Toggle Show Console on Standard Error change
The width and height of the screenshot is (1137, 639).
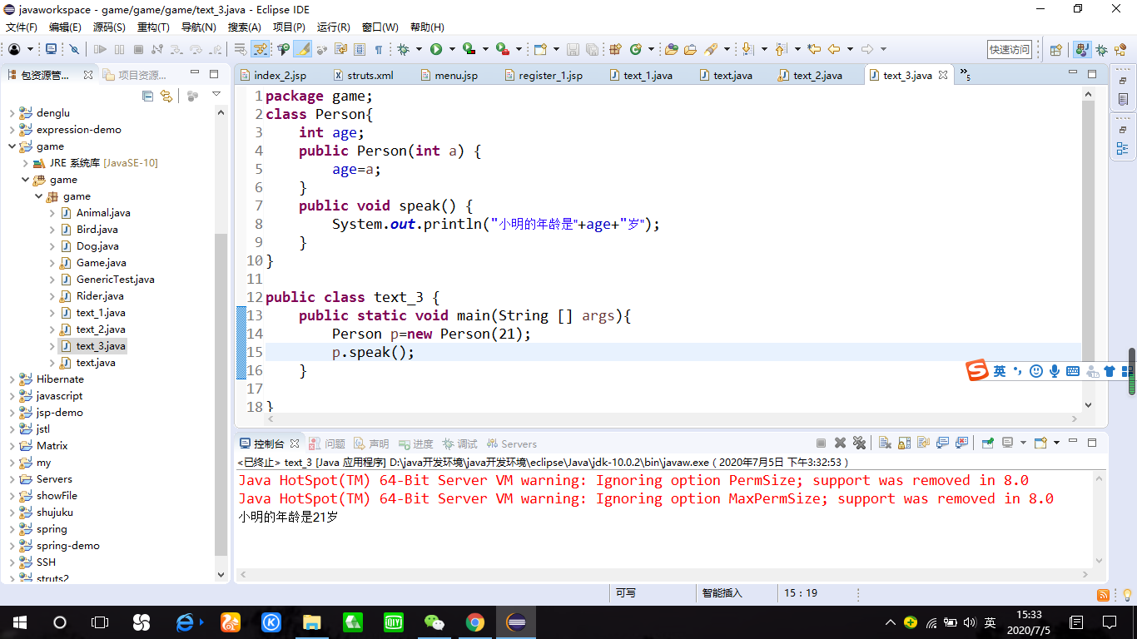(x=962, y=443)
